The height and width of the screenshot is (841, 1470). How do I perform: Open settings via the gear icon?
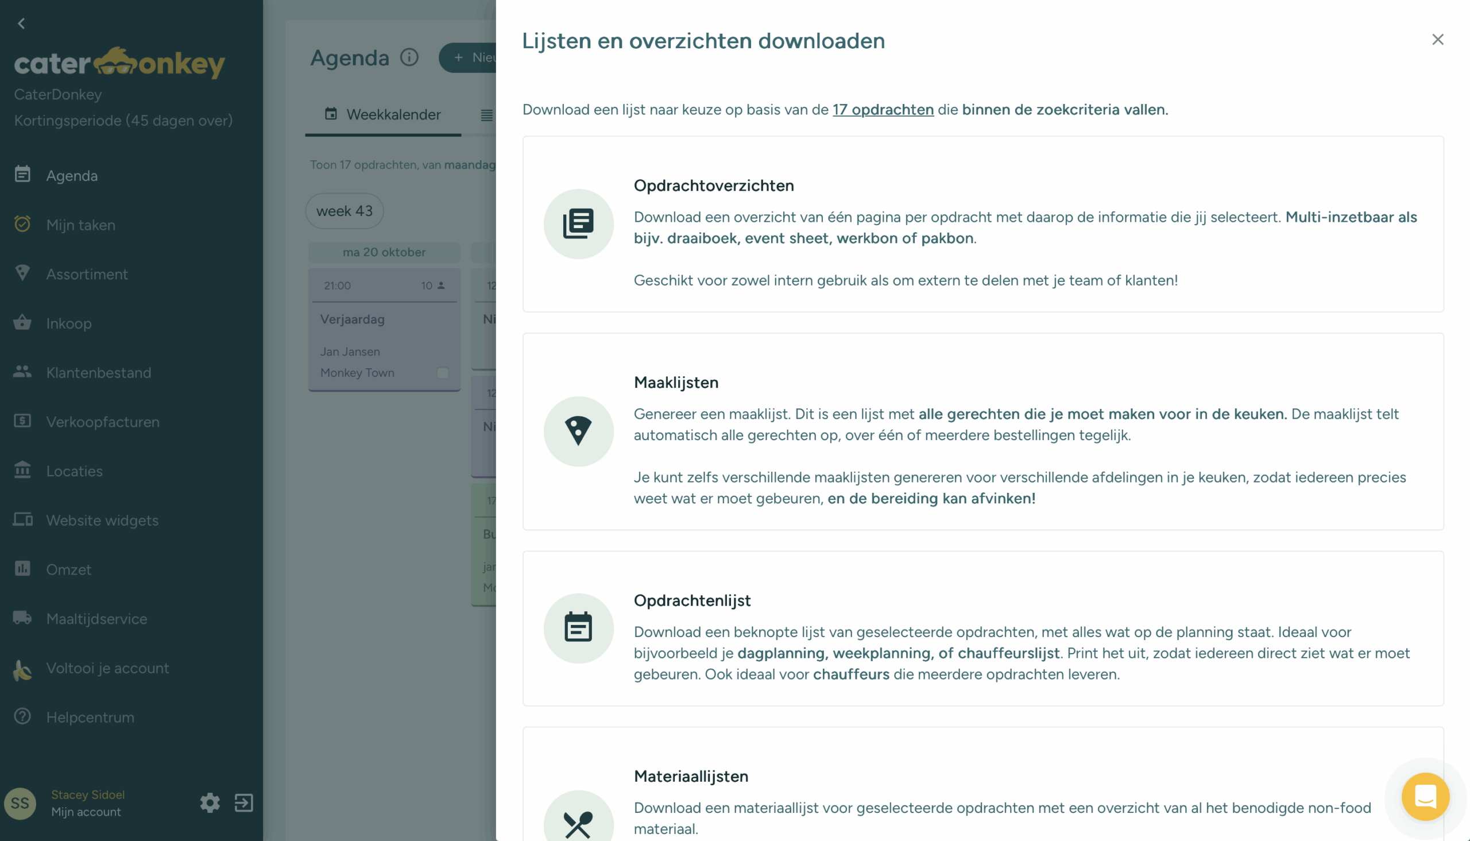(x=210, y=803)
